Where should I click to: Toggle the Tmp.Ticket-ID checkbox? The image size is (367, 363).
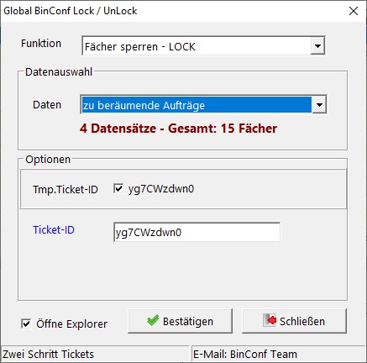click(118, 188)
